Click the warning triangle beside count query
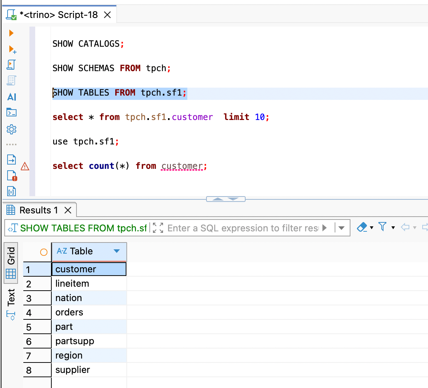428x388 pixels. (x=25, y=166)
